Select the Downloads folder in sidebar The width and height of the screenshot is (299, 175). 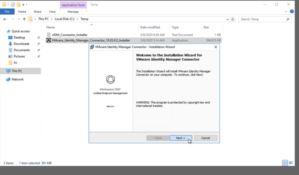click(19, 44)
